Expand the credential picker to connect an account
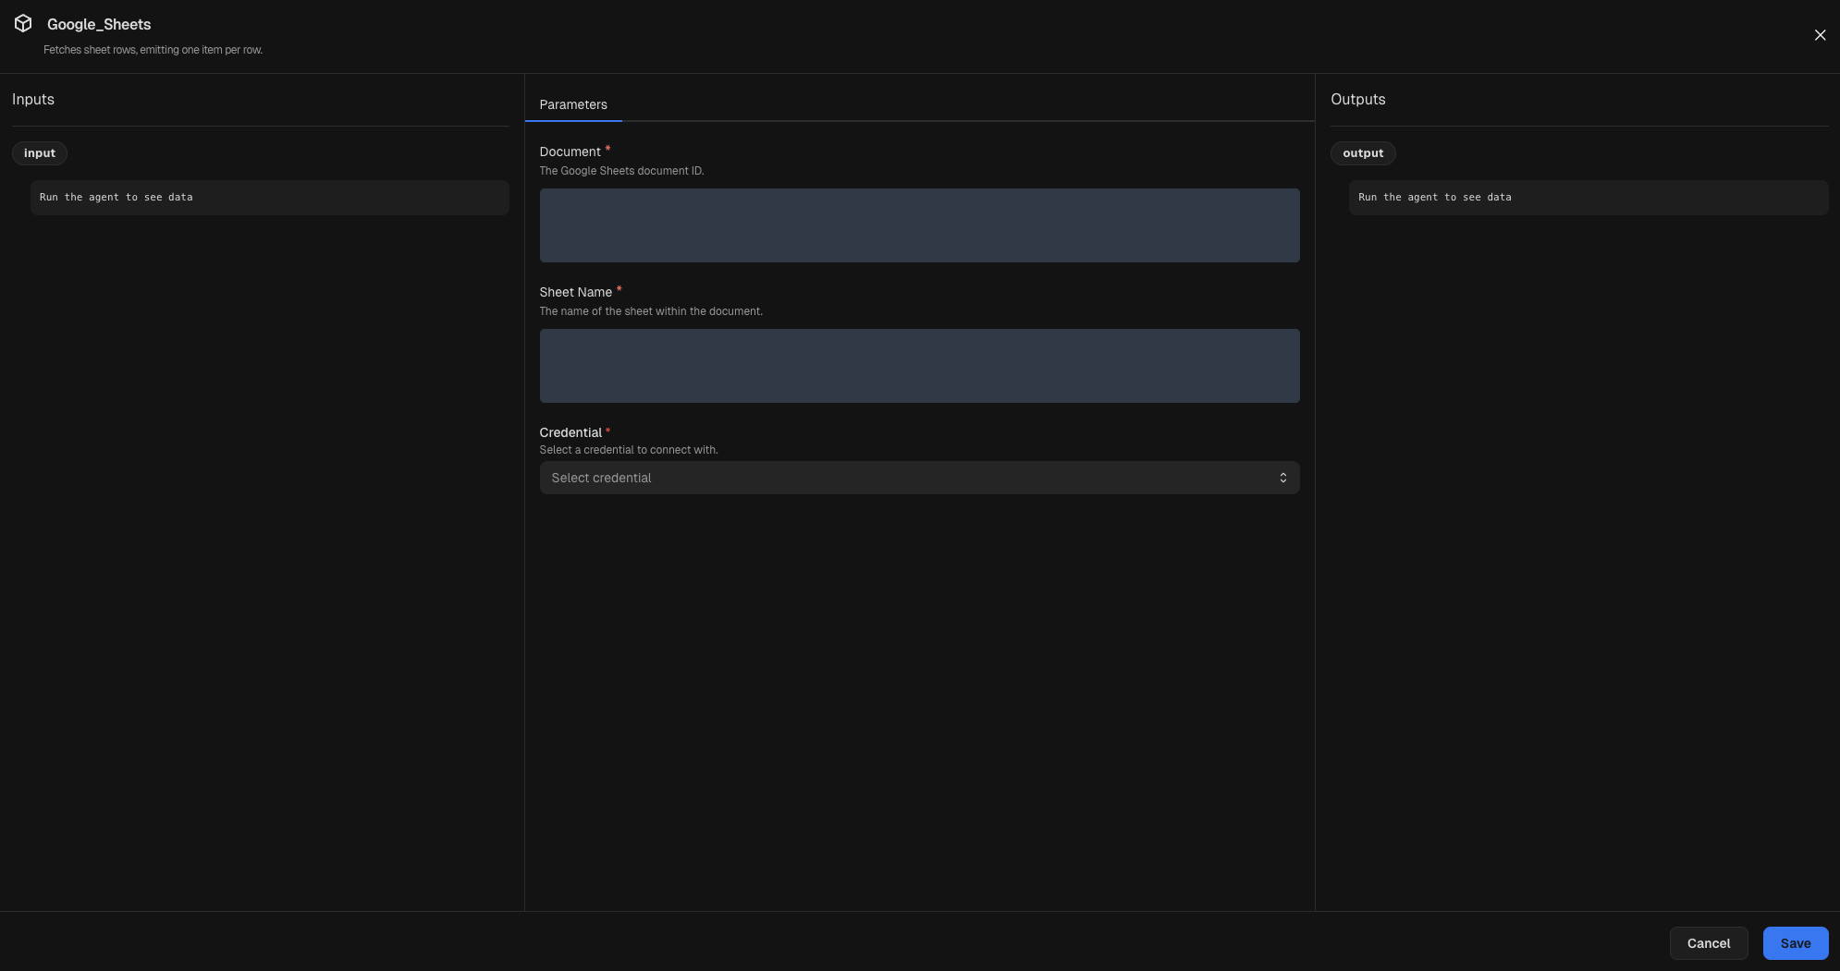1840x971 pixels. click(918, 478)
